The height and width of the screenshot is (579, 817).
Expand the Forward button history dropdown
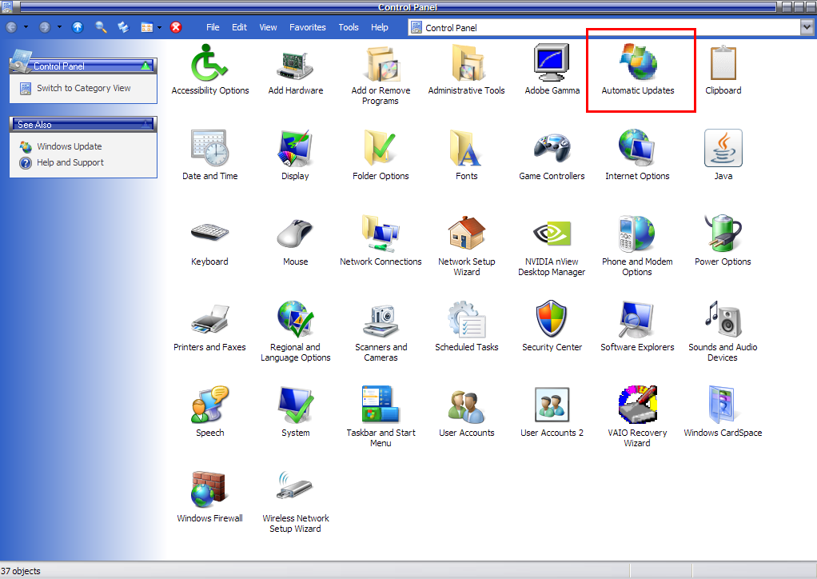[59, 27]
